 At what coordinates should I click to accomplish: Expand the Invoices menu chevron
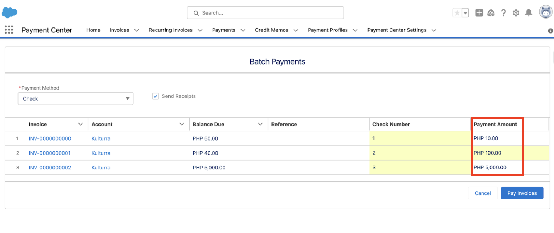[137, 30]
